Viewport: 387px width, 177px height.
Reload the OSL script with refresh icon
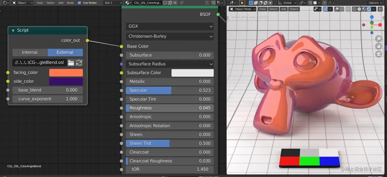[x=79, y=63]
